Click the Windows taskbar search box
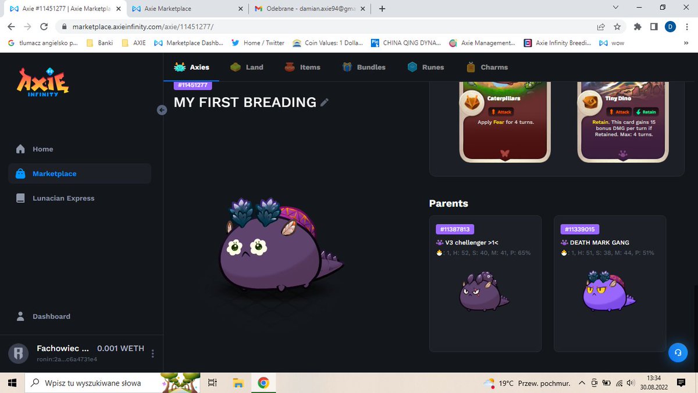The image size is (698, 393). (112, 383)
